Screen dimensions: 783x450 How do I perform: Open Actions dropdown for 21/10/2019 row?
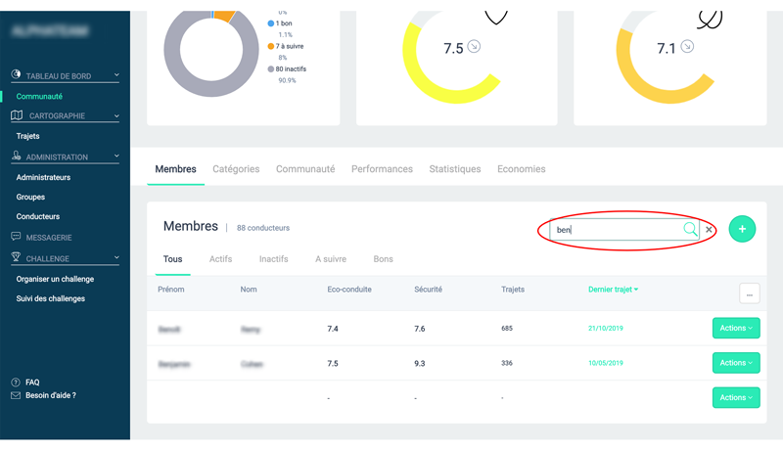point(736,329)
